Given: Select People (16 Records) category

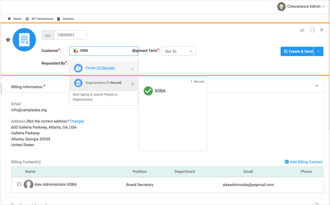Looking at the screenshot, I should (104, 68).
